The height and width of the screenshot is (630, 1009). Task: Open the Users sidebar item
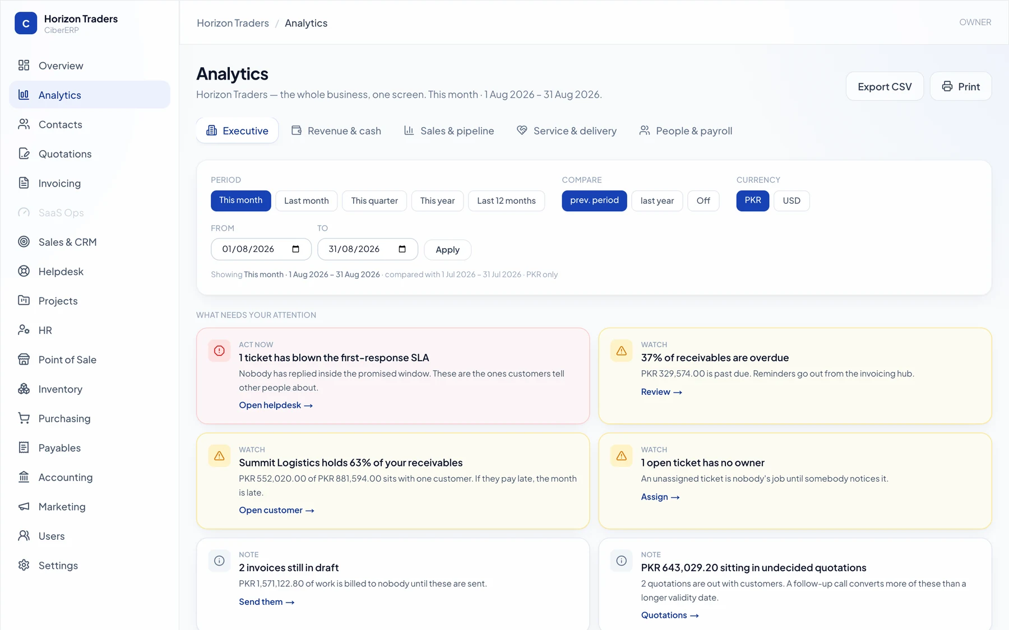click(90, 536)
